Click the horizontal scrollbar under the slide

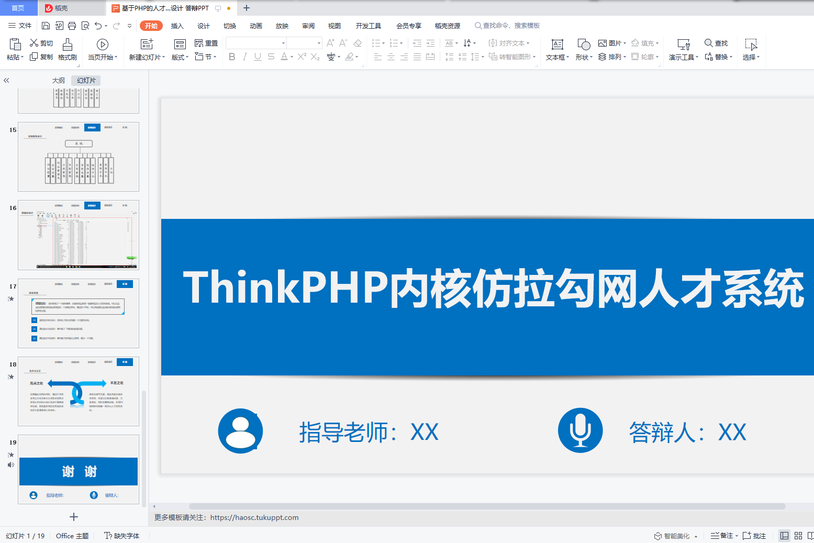pyautogui.click(x=487, y=506)
